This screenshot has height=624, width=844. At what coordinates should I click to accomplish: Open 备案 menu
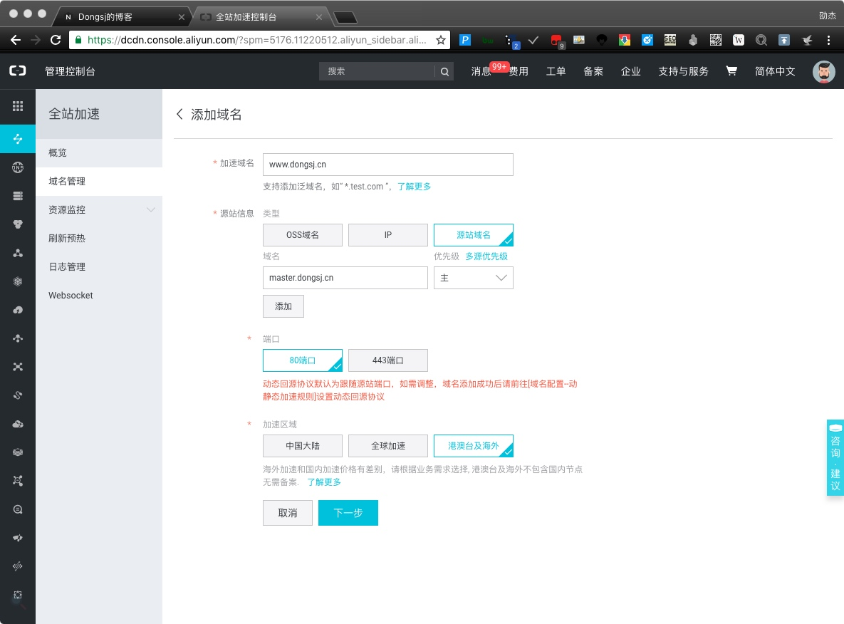(593, 71)
